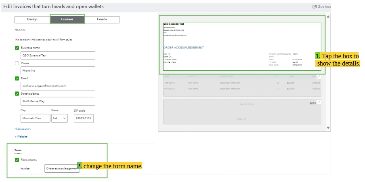
Task: Click the Header section label
Action: click(x=20, y=30)
